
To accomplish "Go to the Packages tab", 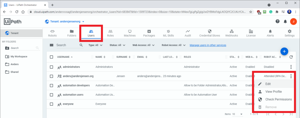I will (x=149, y=33).
